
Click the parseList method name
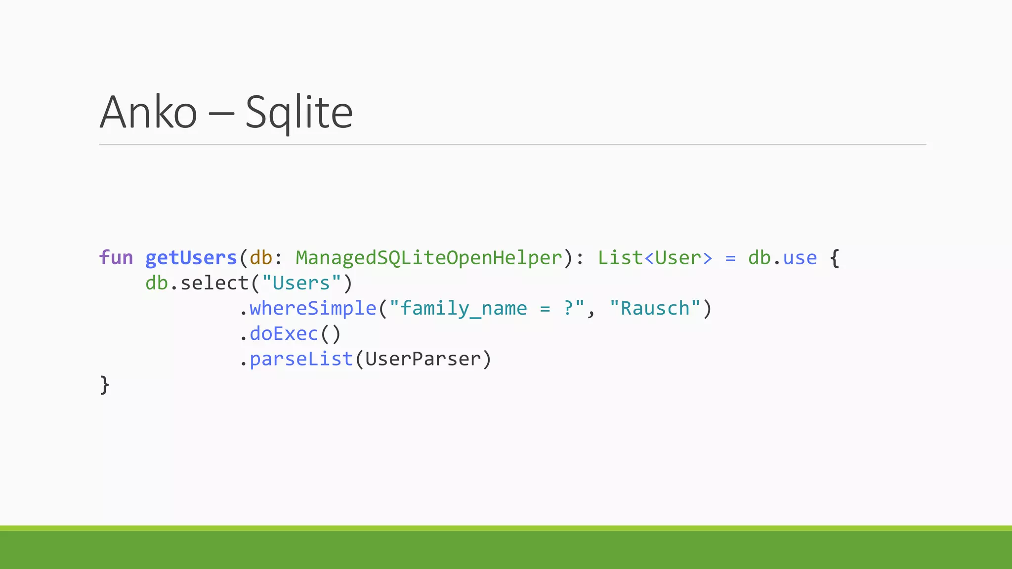[x=301, y=359]
